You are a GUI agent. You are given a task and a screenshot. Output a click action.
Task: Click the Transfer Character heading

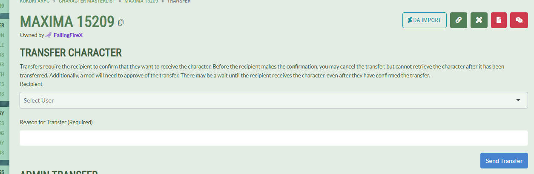click(x=71, y=53)
